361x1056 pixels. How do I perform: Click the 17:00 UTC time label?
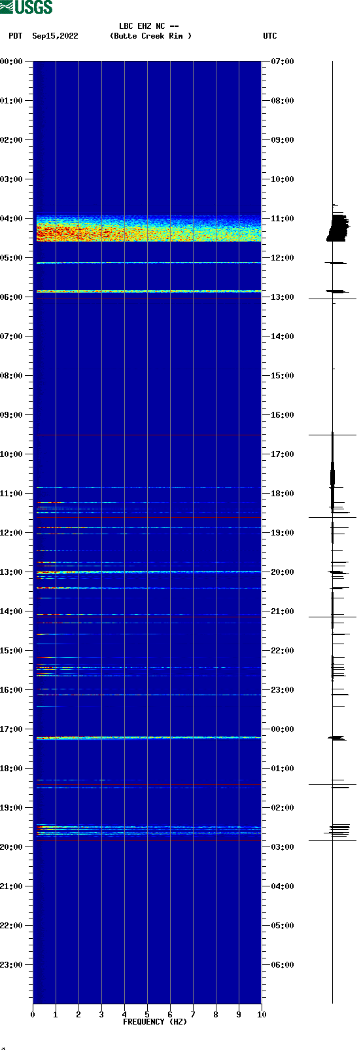tap(283, 454)
